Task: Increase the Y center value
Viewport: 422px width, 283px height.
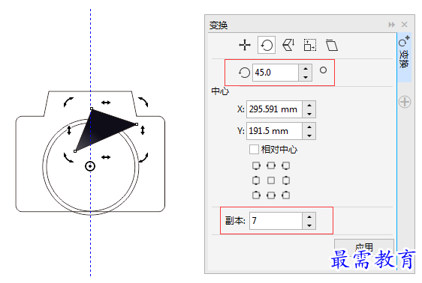Action: point(309,127)
